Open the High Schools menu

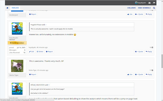(144, 8)
